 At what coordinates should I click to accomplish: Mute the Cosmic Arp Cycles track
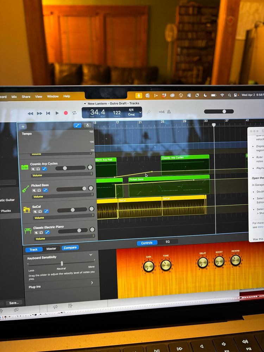(33, 169)
